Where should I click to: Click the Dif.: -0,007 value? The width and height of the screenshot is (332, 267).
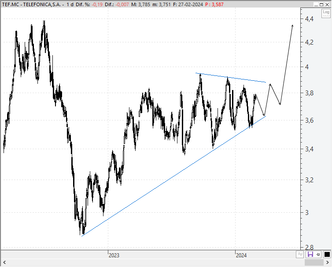[117, 4]
